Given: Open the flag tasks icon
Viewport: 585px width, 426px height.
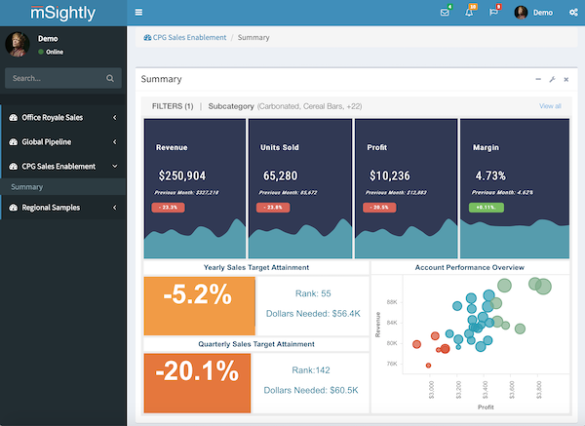Looking at the screenshot, I should pyautogui.click(x=493, y=13).
